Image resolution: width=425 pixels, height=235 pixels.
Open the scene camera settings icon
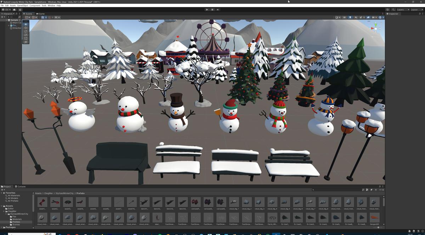(x=373, y=17)
